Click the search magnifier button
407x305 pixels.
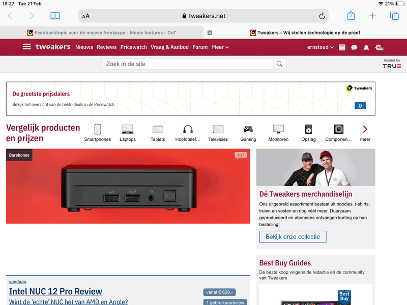[279, 64]
